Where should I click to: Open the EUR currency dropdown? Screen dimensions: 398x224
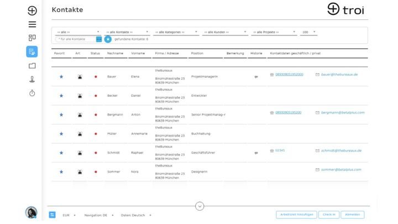(69, 215)
